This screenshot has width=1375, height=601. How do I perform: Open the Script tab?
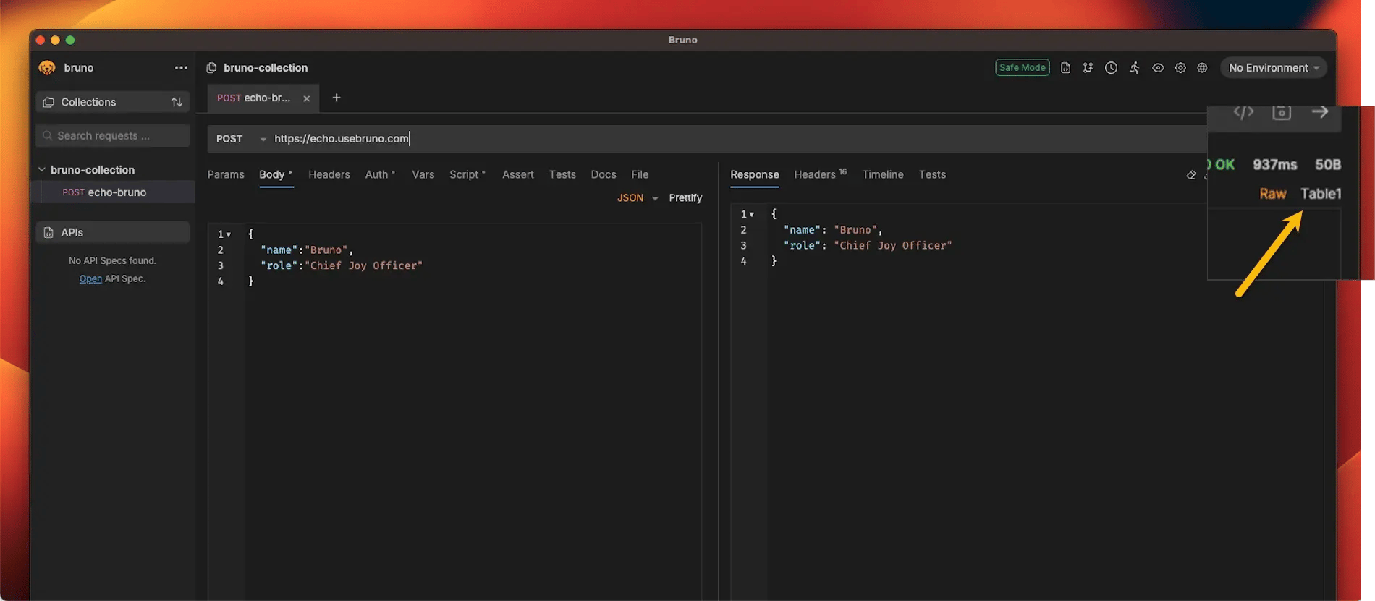pyautogui.click(x=467, y=174)
